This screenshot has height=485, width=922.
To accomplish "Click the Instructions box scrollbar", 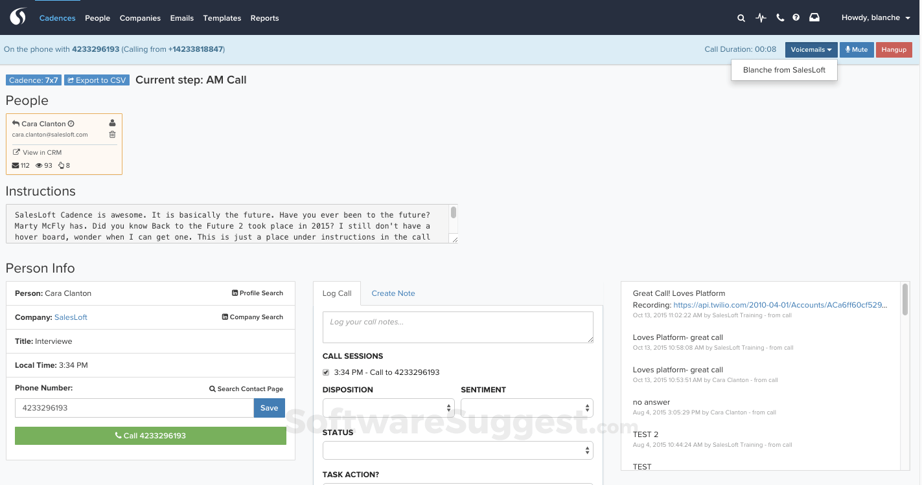I will [454, 213].
